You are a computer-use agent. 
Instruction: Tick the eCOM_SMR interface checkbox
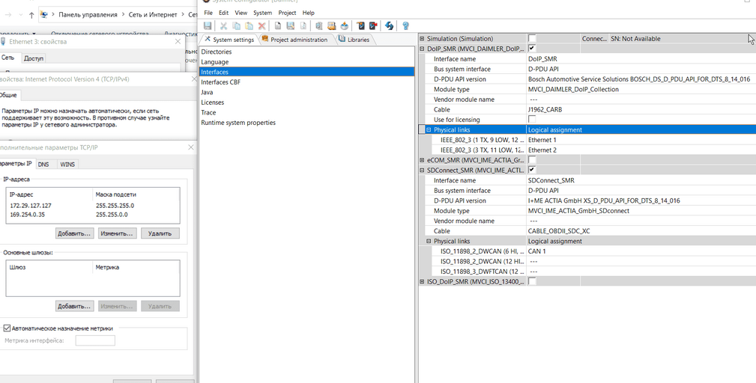pyautogui.click(x=532, y=160)
